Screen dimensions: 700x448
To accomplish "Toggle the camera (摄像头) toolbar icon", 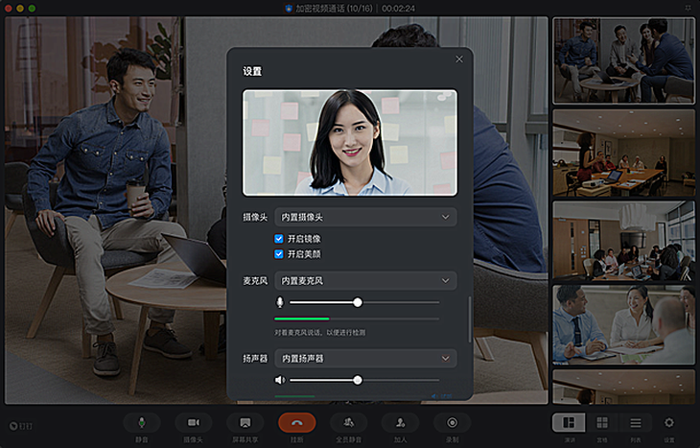I will (194, 422).
